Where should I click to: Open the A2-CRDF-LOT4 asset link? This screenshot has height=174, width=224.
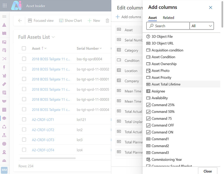(43, 150)
